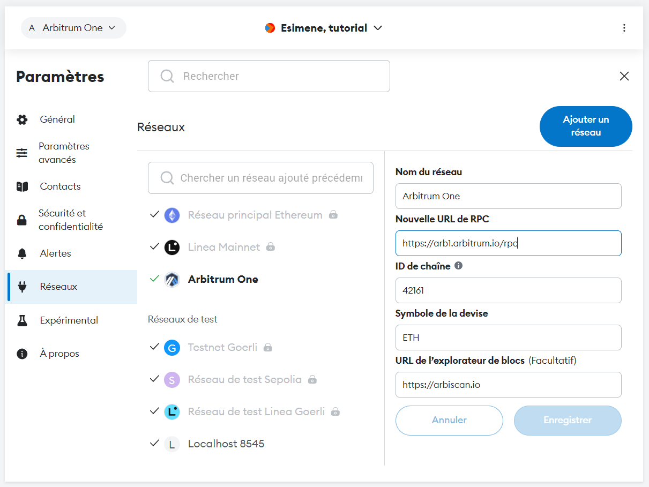Click the L icon for Localhost 8545
Viewport: 649px width, 487px height.
coord(172,444)
